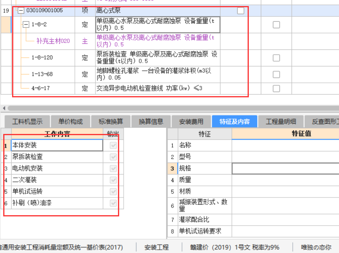Select the 单机试运转要求 feature row
This screenshot has height=253, width=339.
[205, 231]
